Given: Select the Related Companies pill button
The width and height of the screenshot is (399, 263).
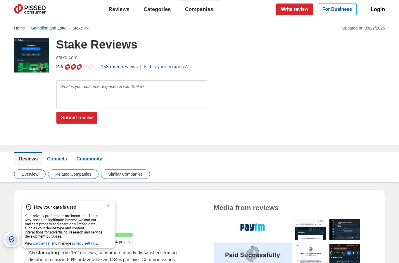Looking at the screenshot, I should [x=73, y=174].
